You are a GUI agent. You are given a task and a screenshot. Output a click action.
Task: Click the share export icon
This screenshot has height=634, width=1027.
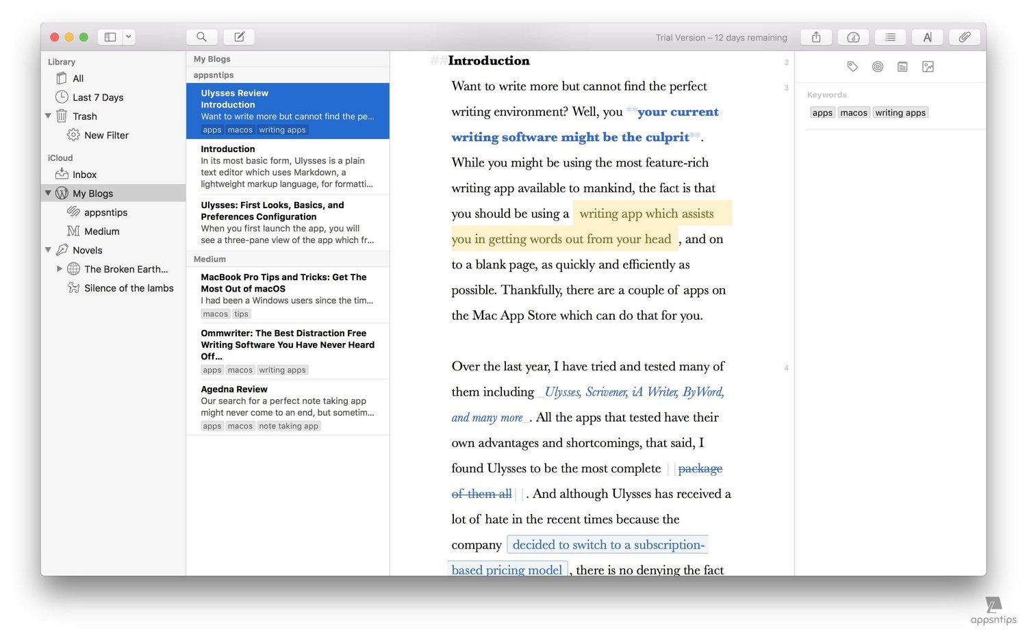pyautogui.click(x=816, y=37)
